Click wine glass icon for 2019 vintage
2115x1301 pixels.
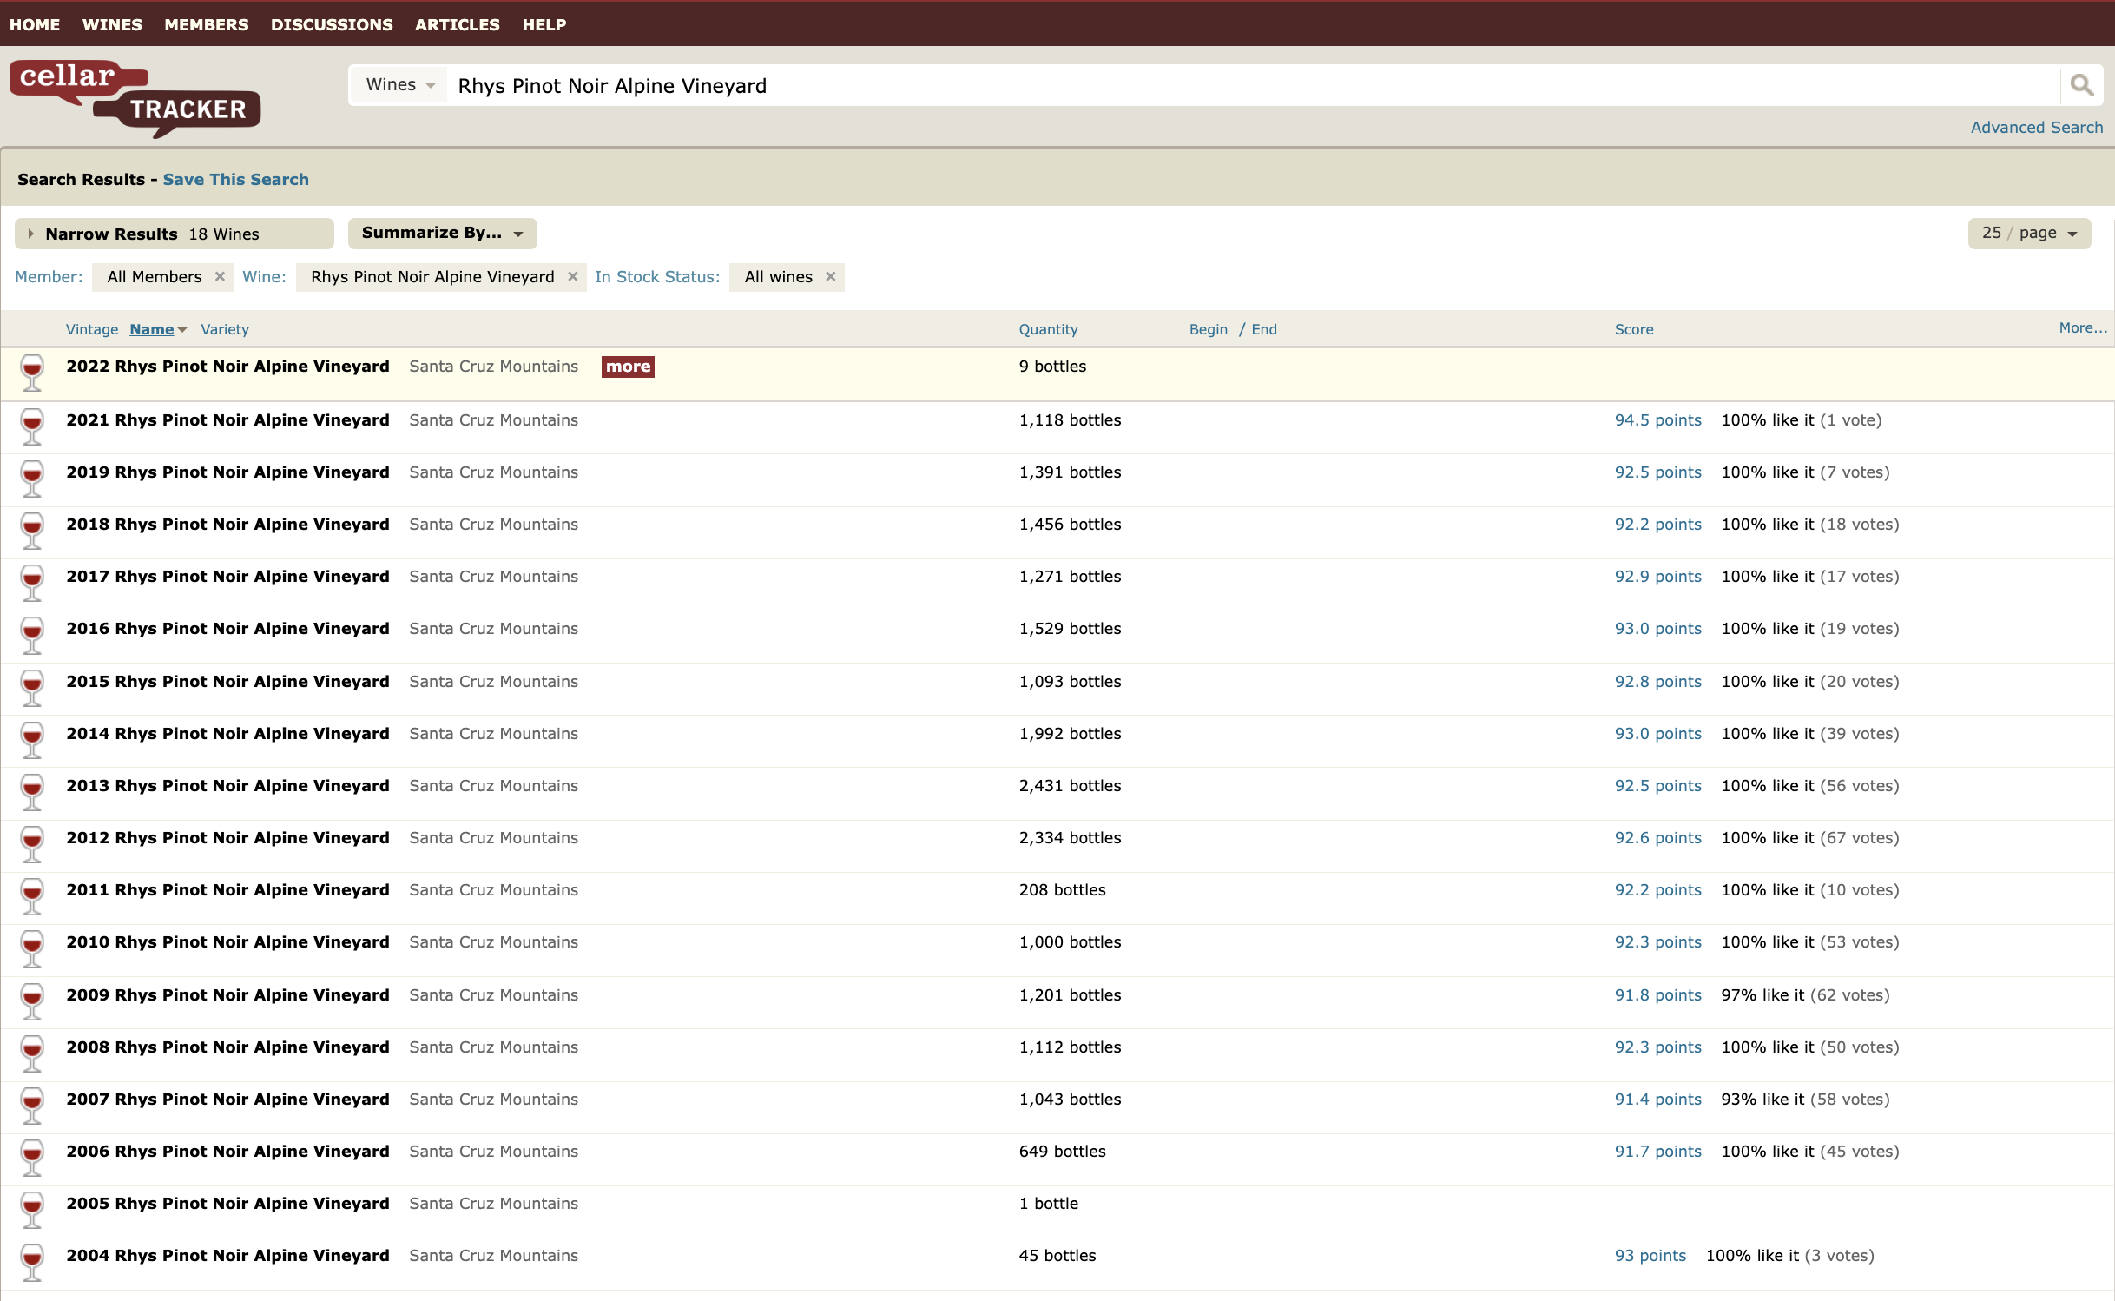point(32,479)
